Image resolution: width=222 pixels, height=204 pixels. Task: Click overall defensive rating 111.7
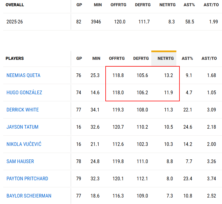[x=144, y=22]
